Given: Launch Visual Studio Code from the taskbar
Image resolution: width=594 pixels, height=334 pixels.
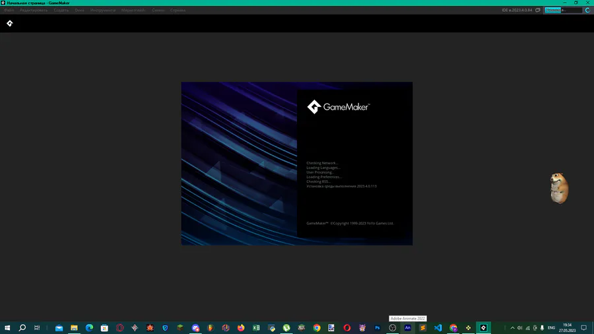Looking at the screenshot, I should click(438, 327).
